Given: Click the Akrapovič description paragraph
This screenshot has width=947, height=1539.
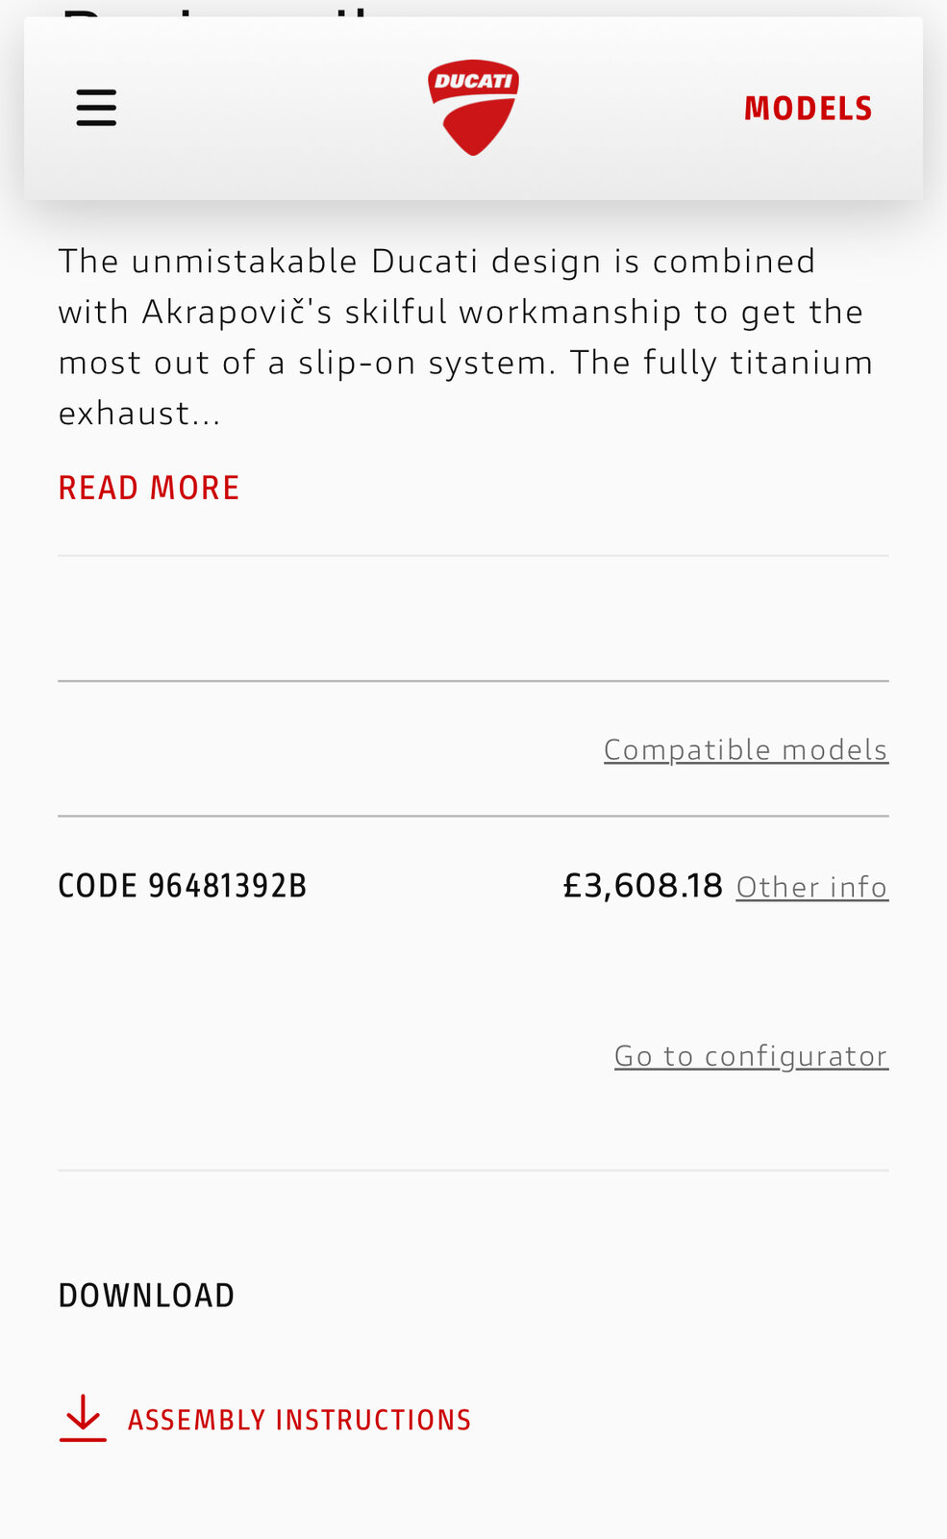Looking at the screenshot, I should pos(466,337).
